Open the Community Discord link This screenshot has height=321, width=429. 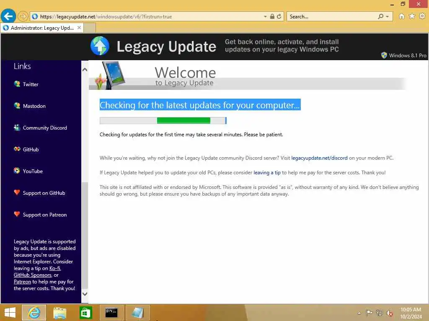coord(45,128)
